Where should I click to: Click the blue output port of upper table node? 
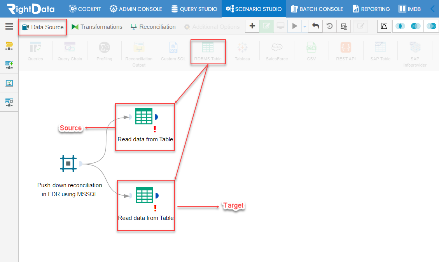156,117
